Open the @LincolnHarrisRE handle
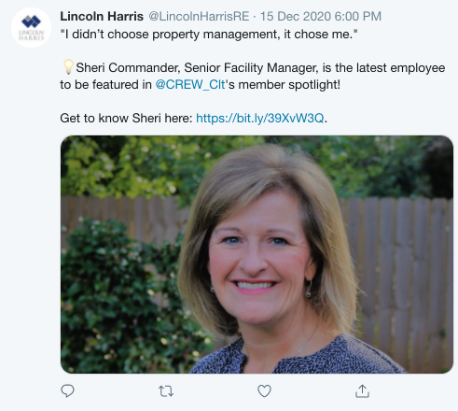The width and height of the screenshot is (458, 411). pyautogui.click(x=199, y=16)
